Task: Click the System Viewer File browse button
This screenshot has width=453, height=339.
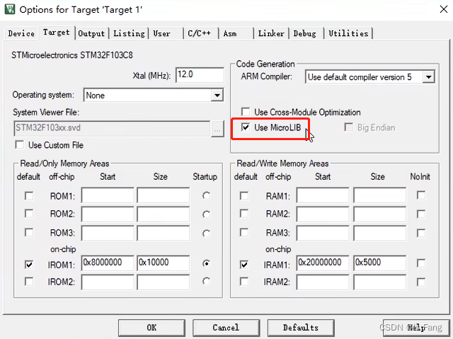Action: click(x=217, y=129)
